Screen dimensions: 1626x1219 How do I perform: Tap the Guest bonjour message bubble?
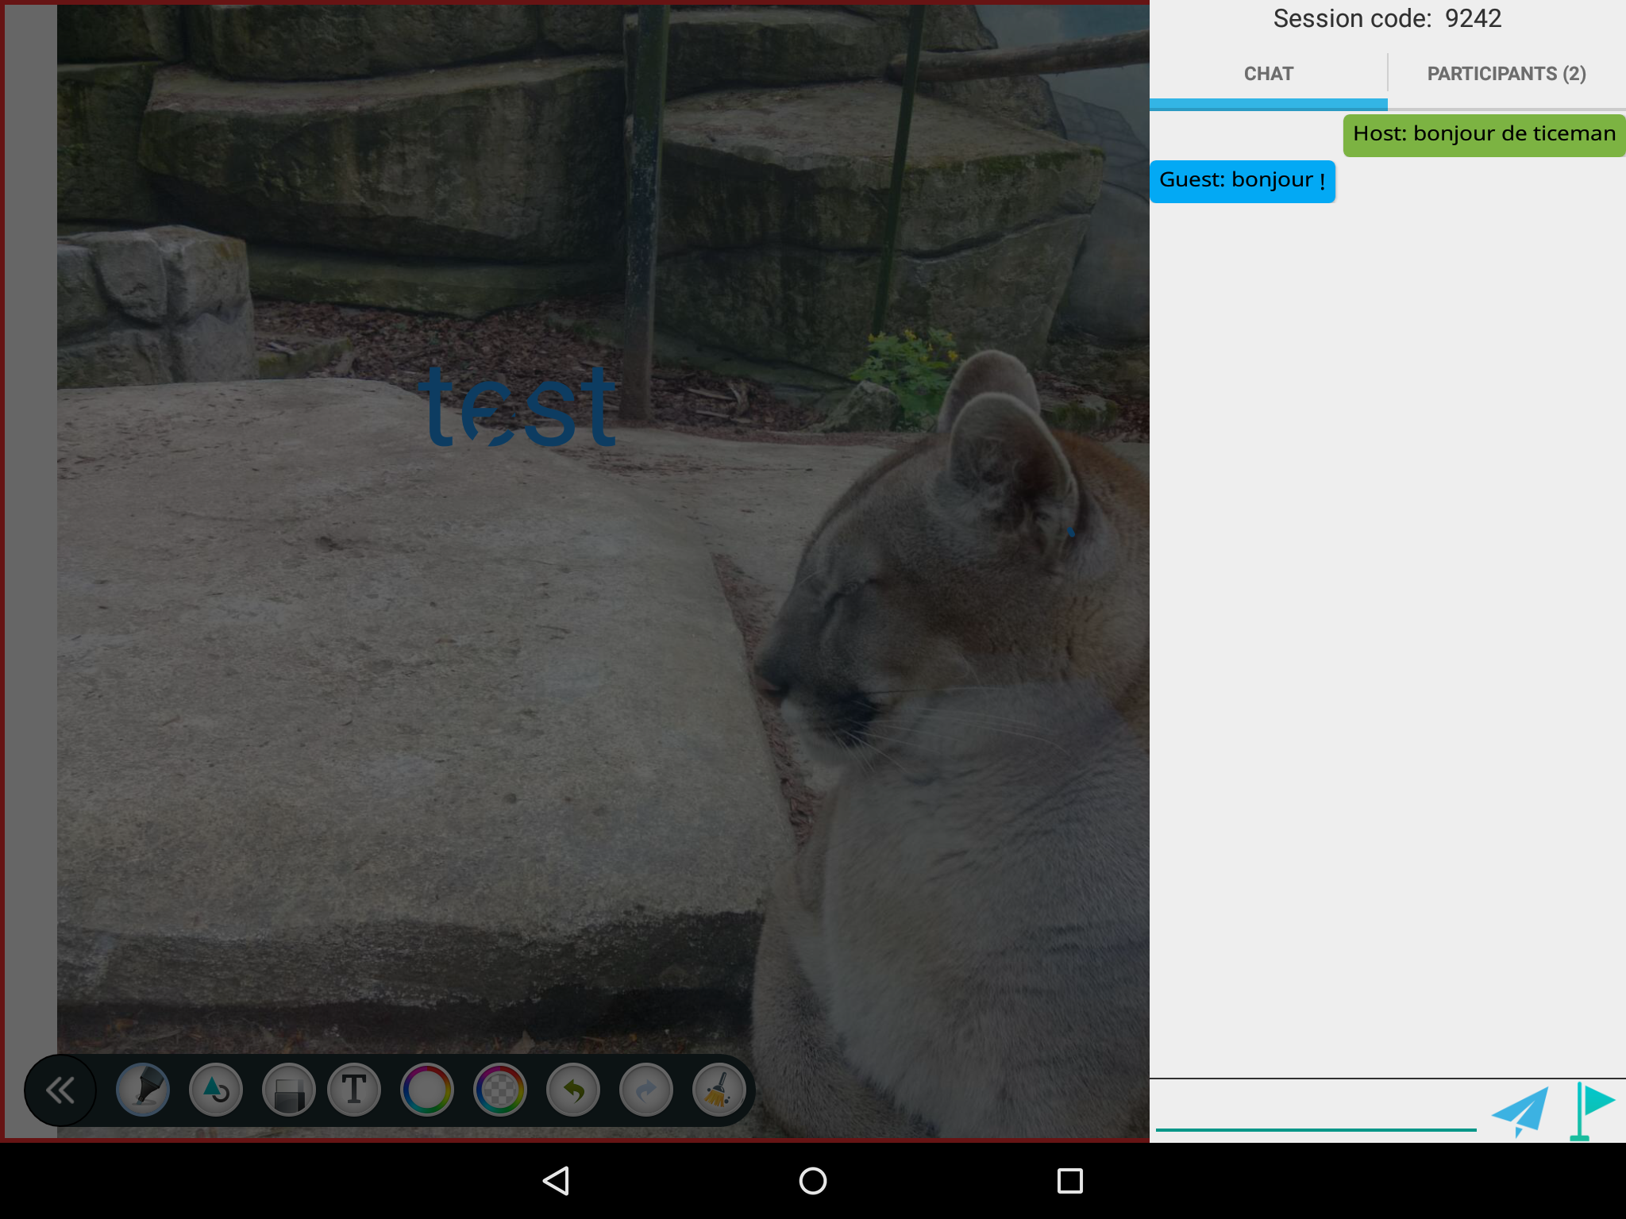click(x=1243, y=182)
